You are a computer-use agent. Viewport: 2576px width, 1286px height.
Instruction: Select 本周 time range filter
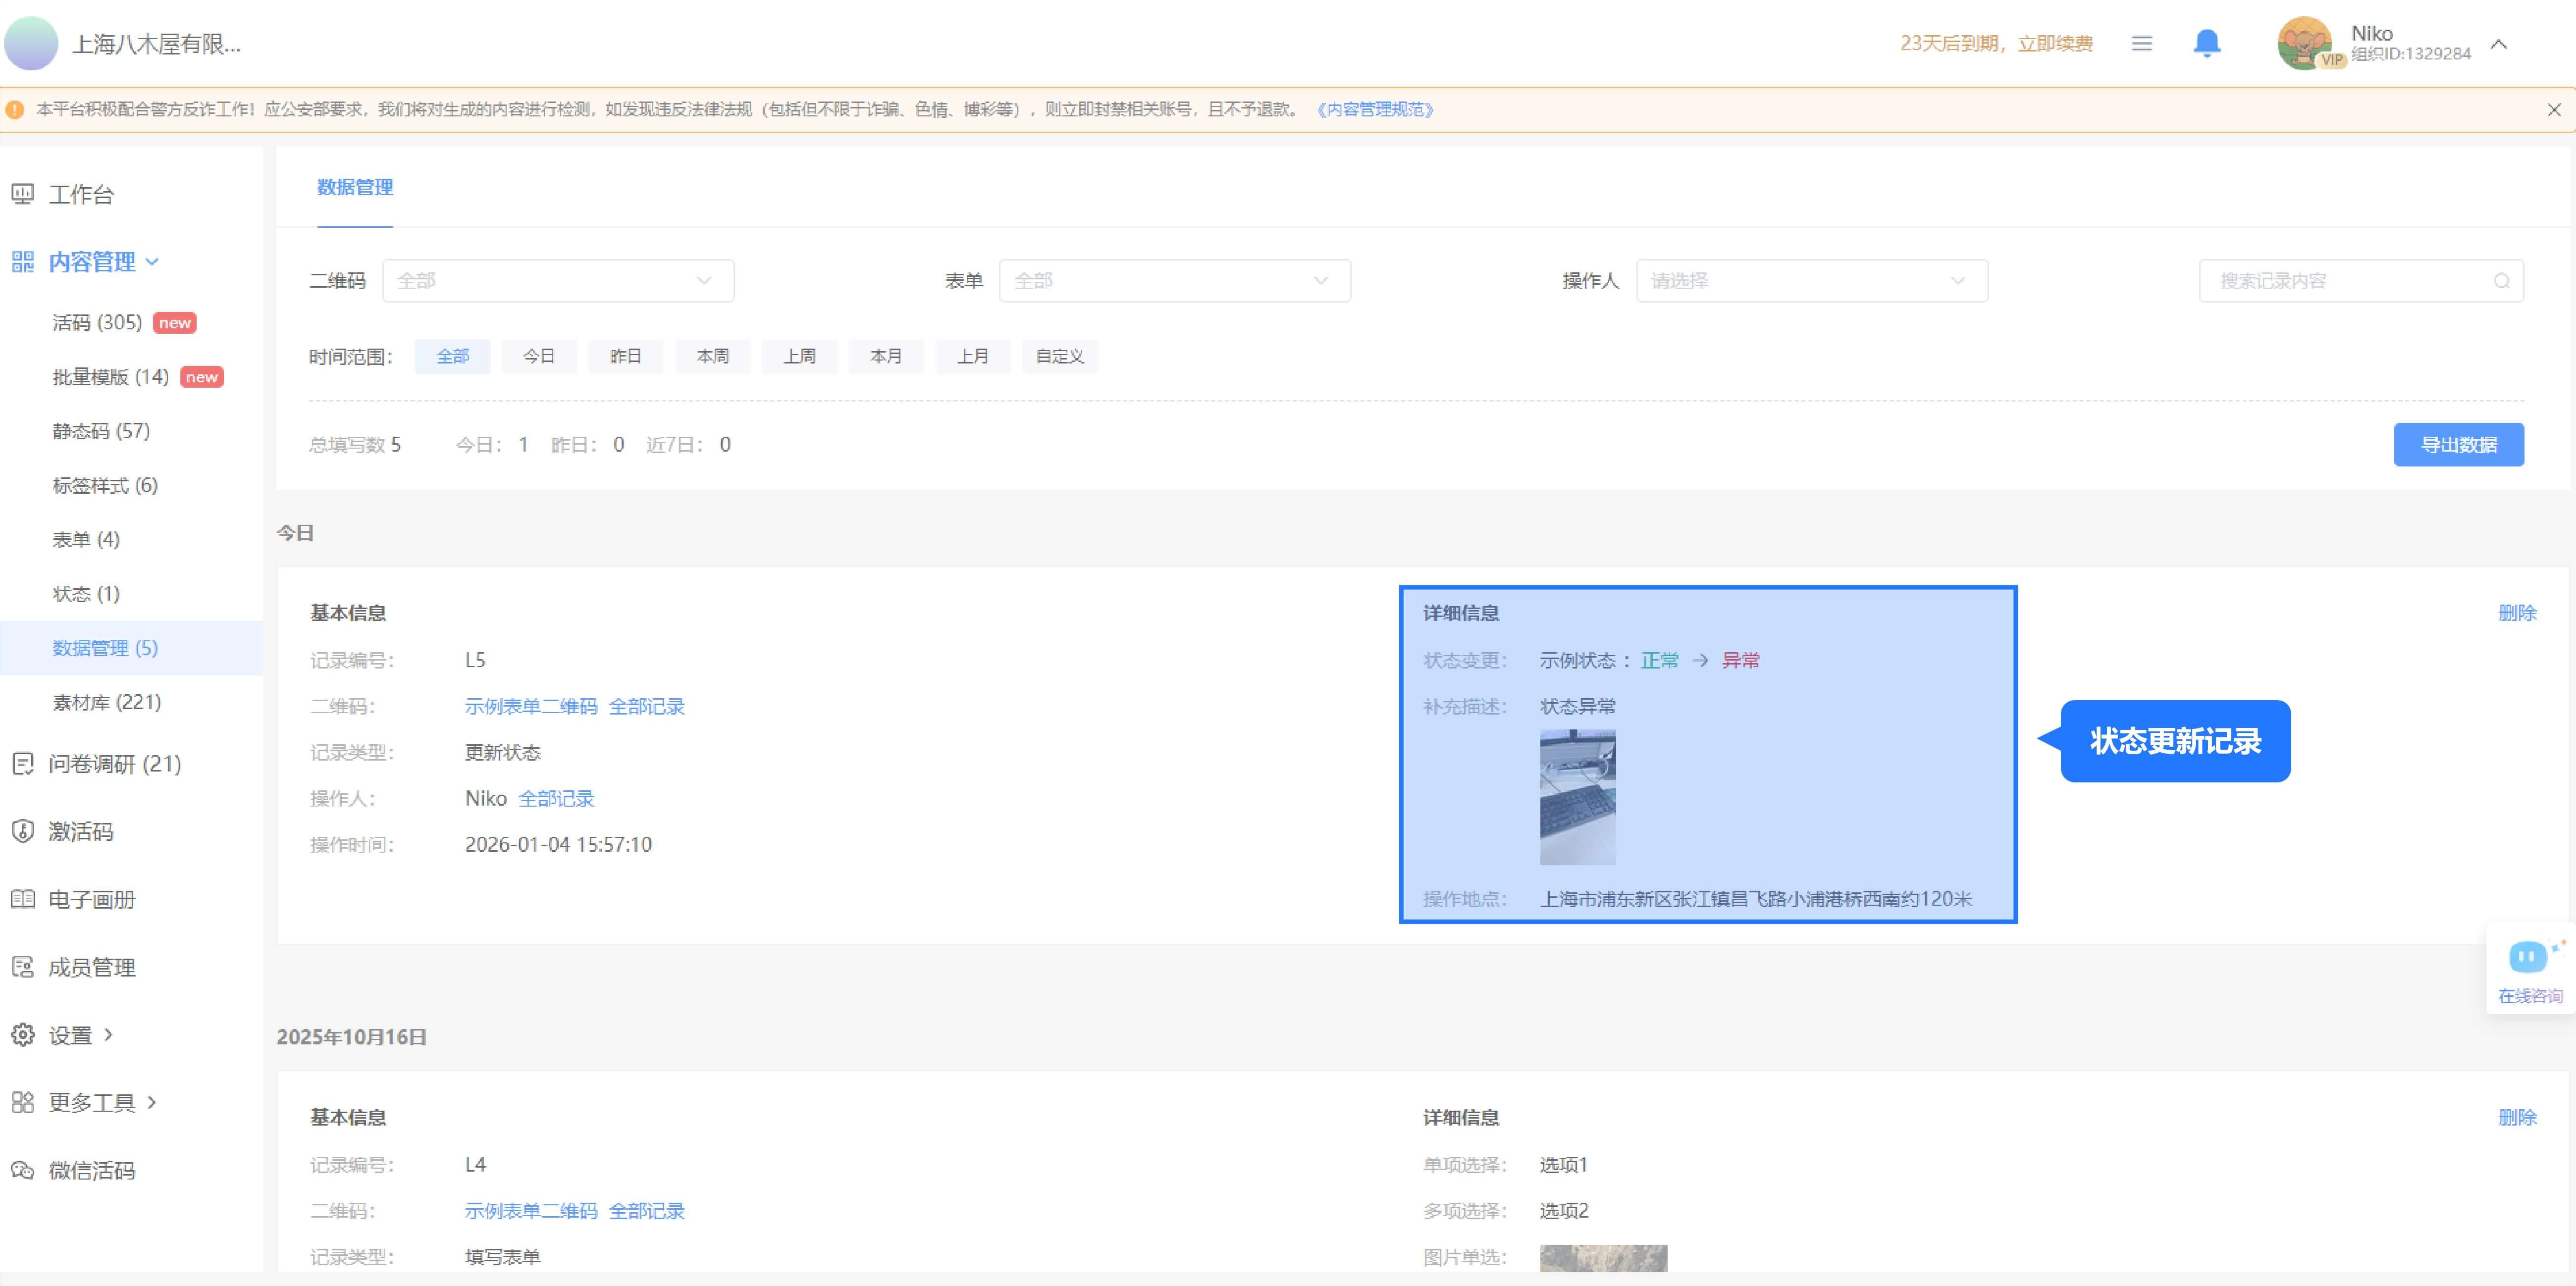[712, 356]
